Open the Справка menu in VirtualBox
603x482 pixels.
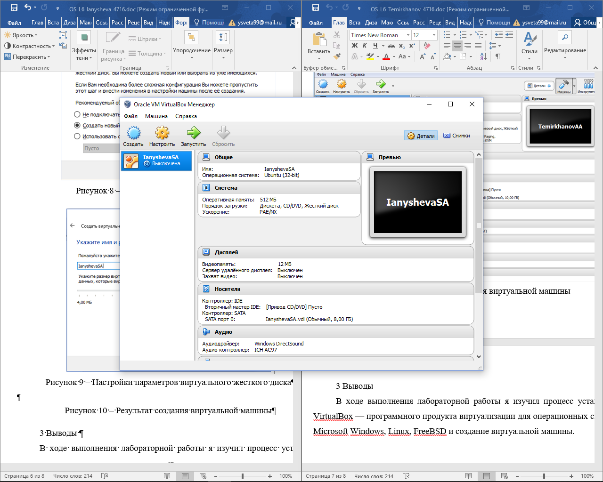tap(186, 116)
